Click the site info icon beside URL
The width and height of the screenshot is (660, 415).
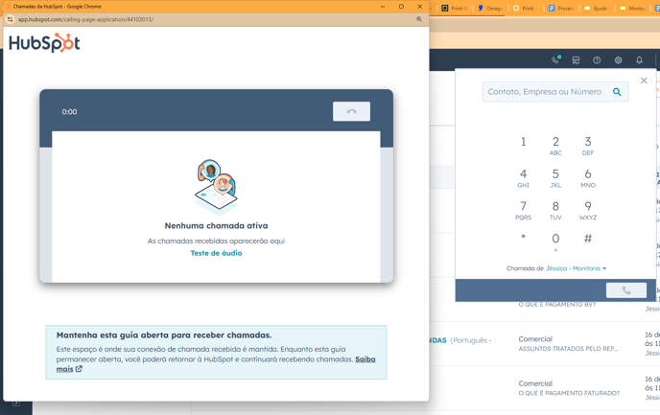click(x=11, y=19)
